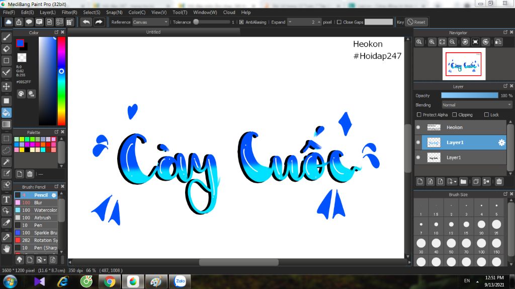This screenshot has width=515, height=289.
Task: Enable the Close Gaps checkbox
Action: [339, 22]
